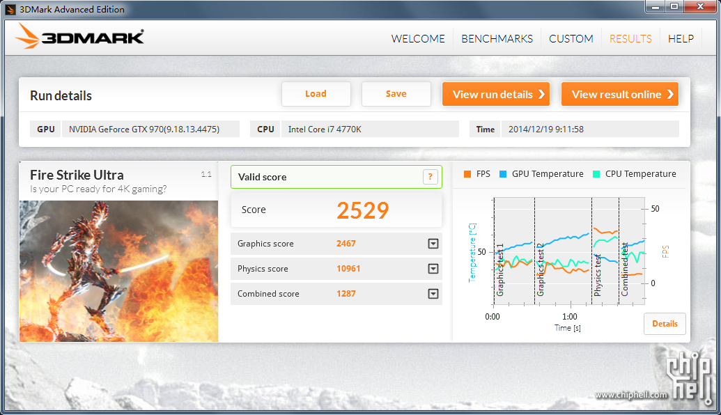Click the GPU name NVIDIA GeForce GTX 970
Screen dimensions: 721x415
tap(144, 129)
